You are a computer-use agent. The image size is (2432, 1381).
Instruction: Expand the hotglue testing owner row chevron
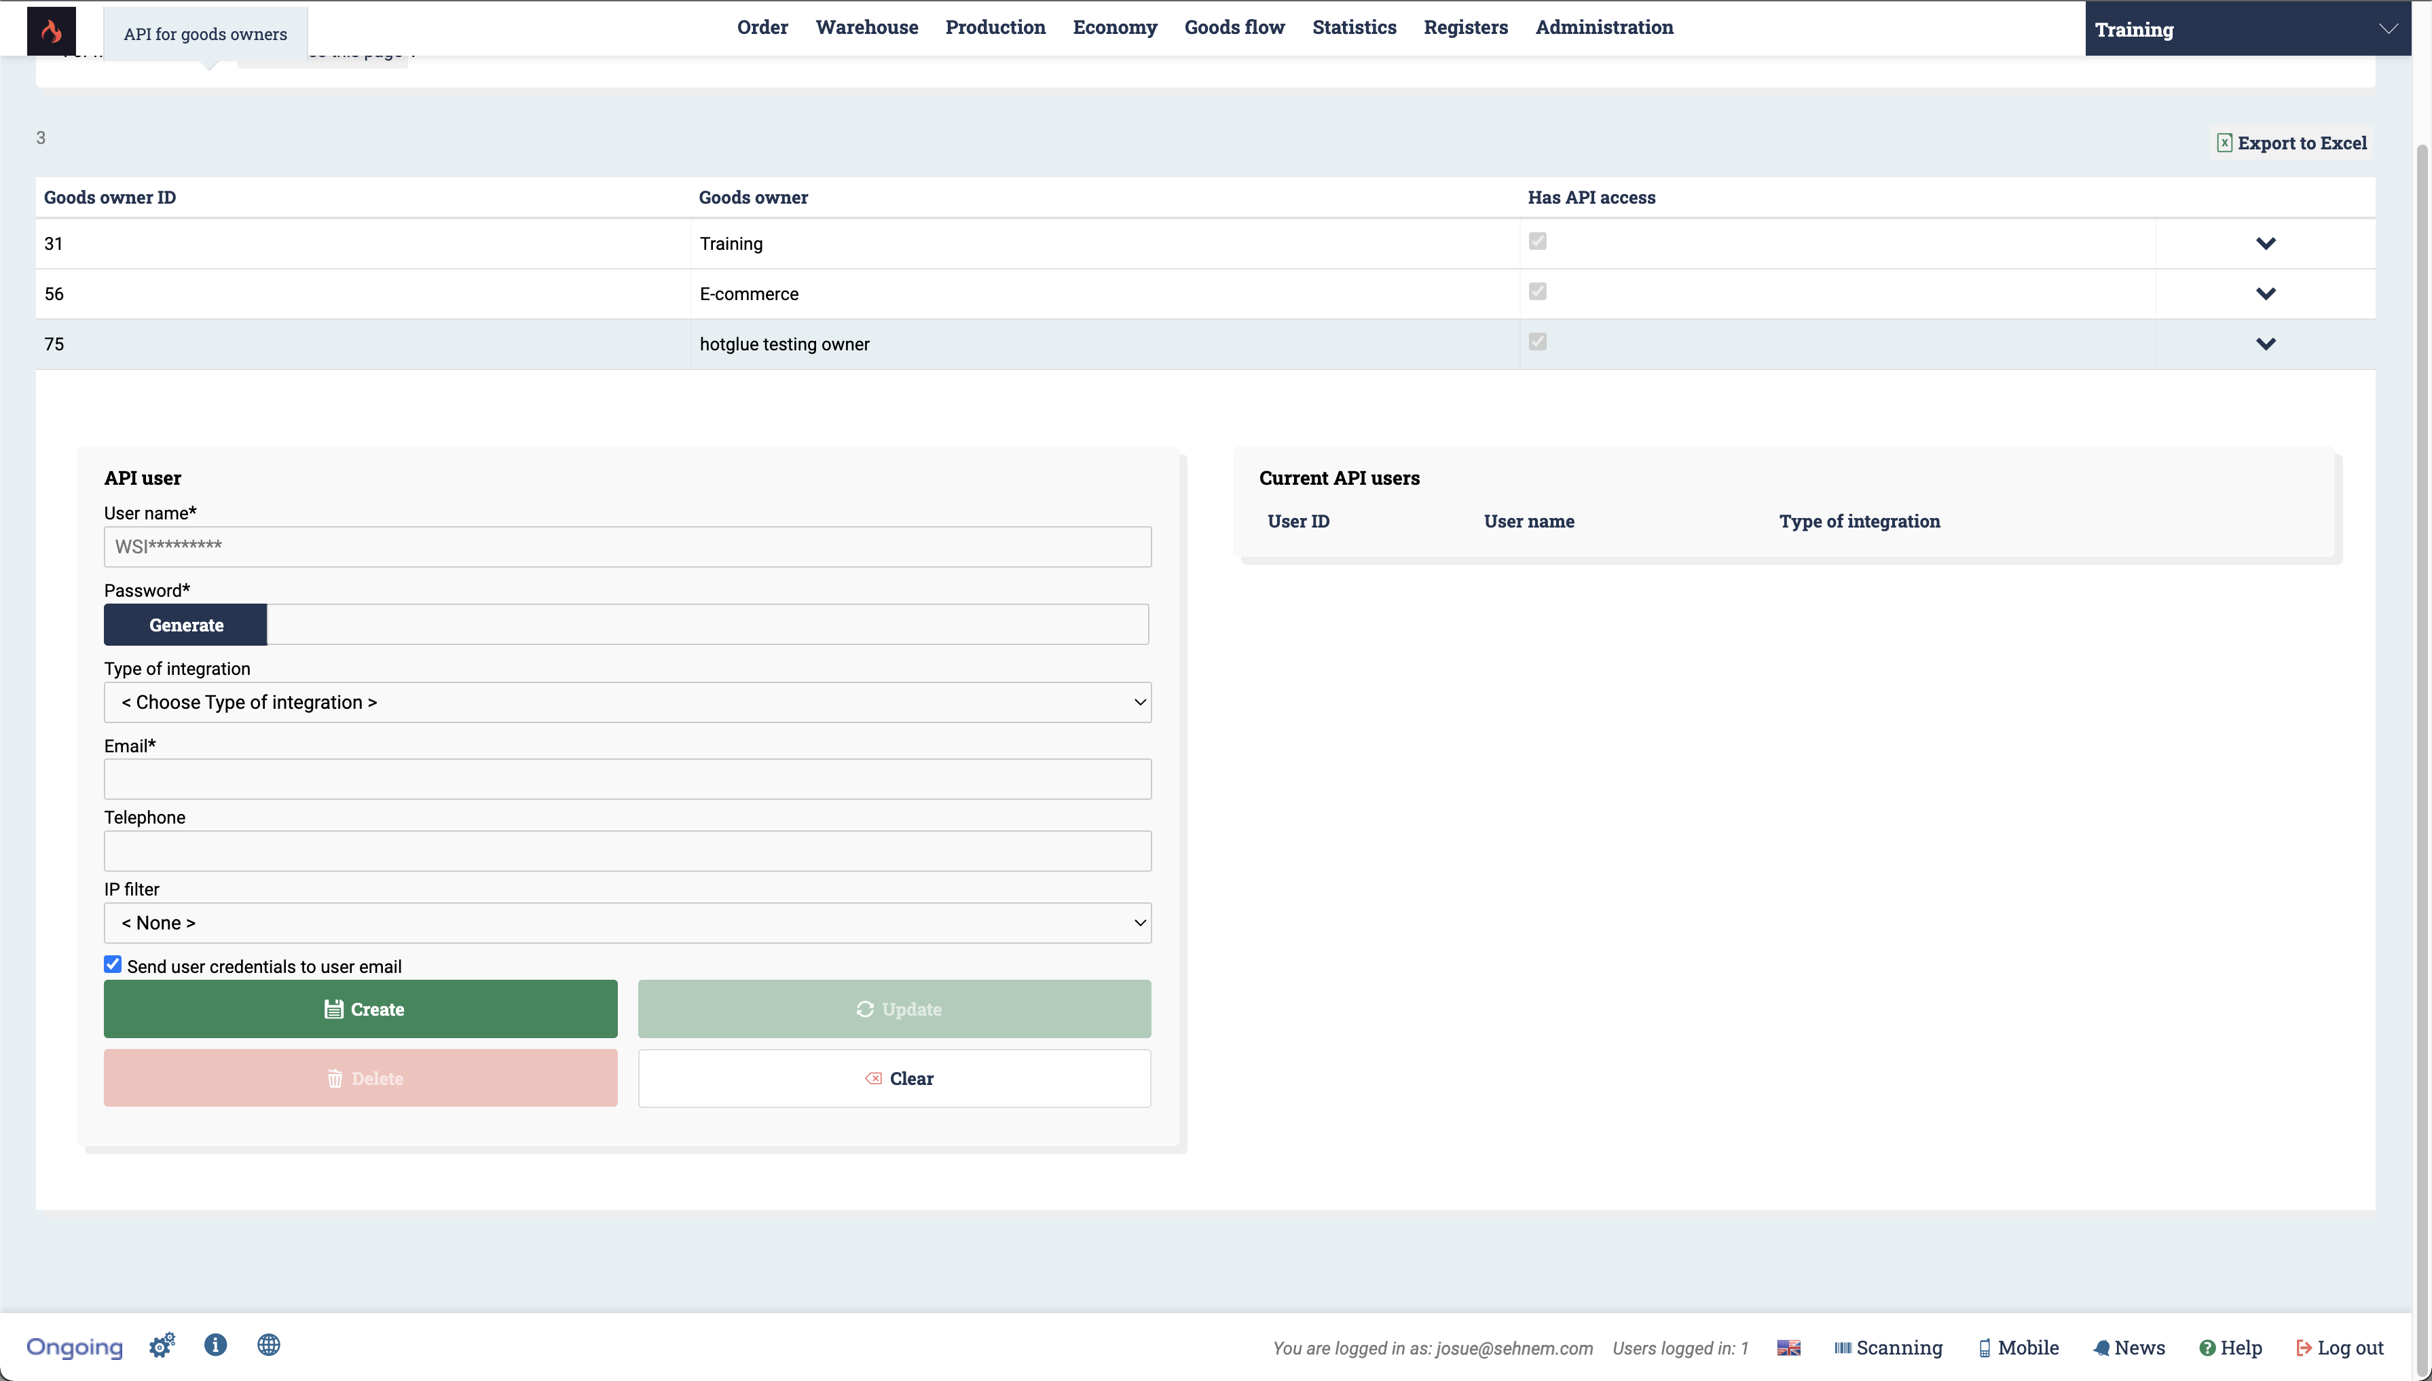(2265, 344)
